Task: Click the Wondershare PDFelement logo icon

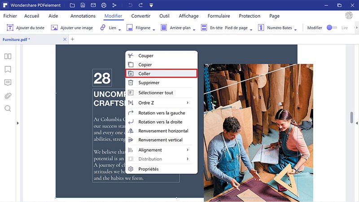Action: coord(5,5)
